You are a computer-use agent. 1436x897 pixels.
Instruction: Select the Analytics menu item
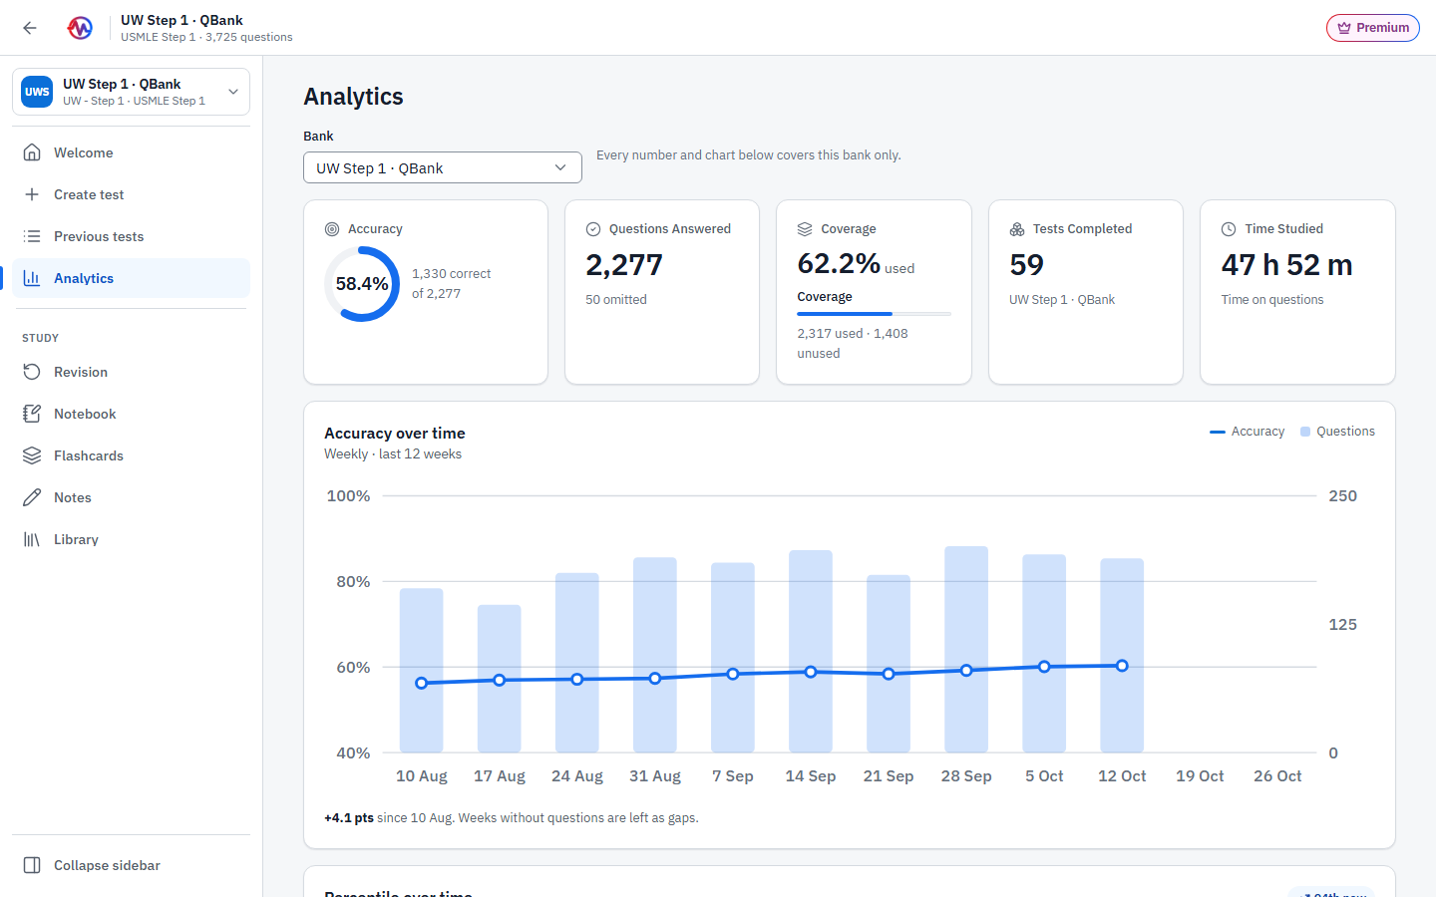[131, 278]
